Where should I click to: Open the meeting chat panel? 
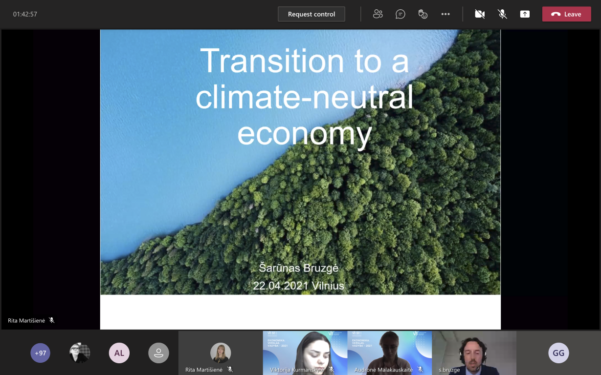pos(400,14)
